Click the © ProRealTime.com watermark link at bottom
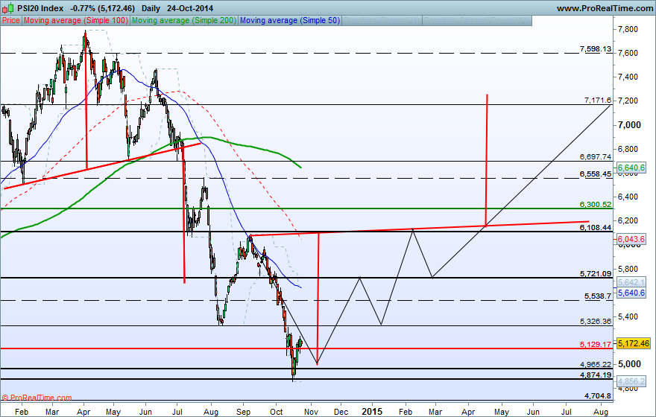The height and width of the screenshot is (417, 656). pos(37,398)
